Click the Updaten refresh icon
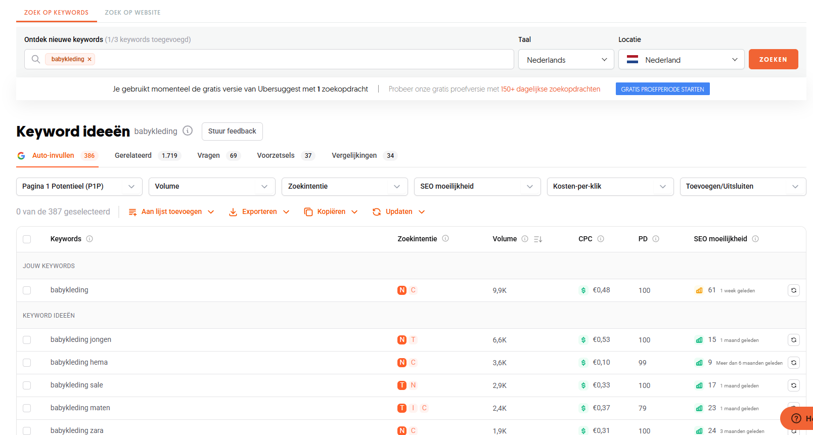The width and height of the screenshot is (813, 435). pyautogui.click(x=377, y=212)
